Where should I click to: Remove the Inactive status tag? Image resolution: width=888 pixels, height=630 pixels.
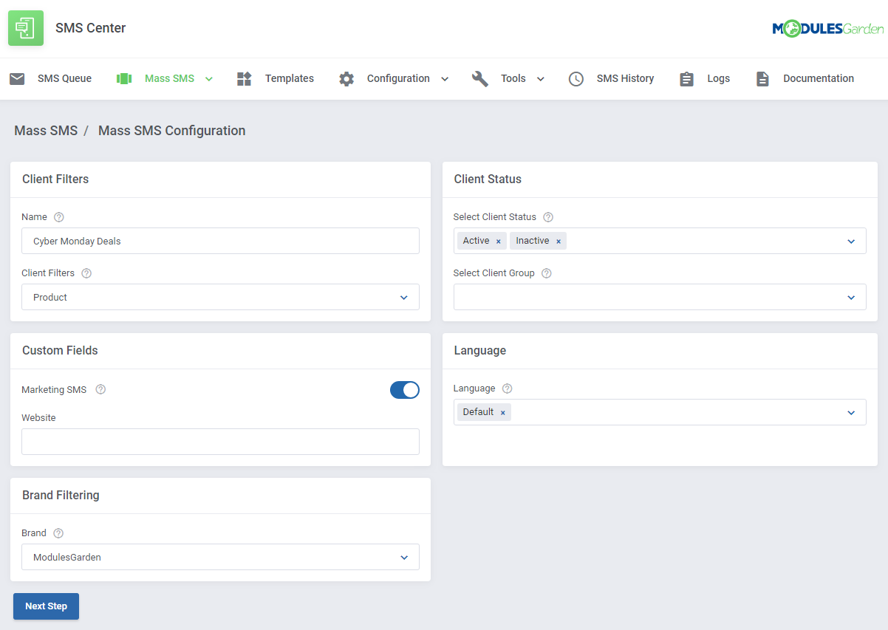coord(559,240)
